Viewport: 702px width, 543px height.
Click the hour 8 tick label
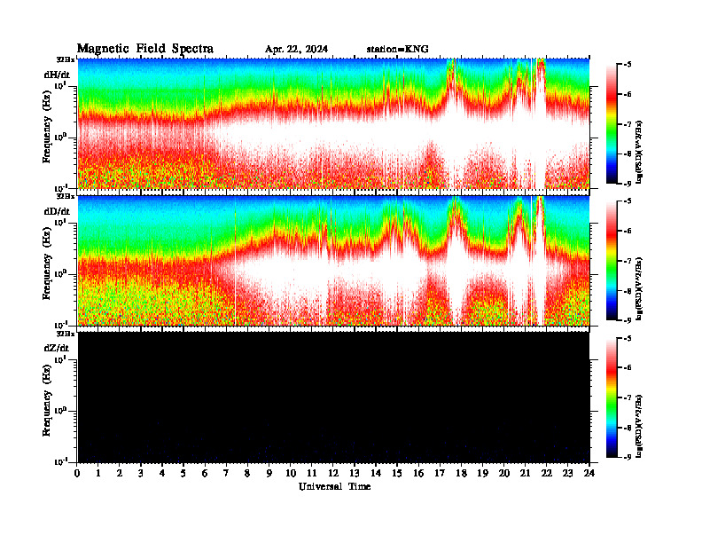[x=247, y=474]
